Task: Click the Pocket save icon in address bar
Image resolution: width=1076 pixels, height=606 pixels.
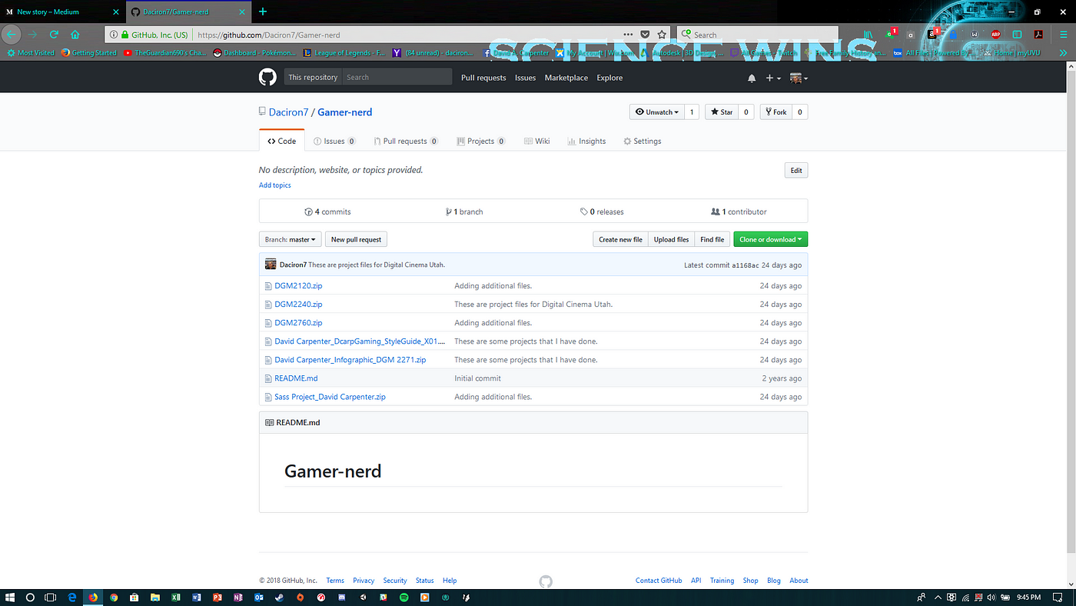Action: pos(645,35)
